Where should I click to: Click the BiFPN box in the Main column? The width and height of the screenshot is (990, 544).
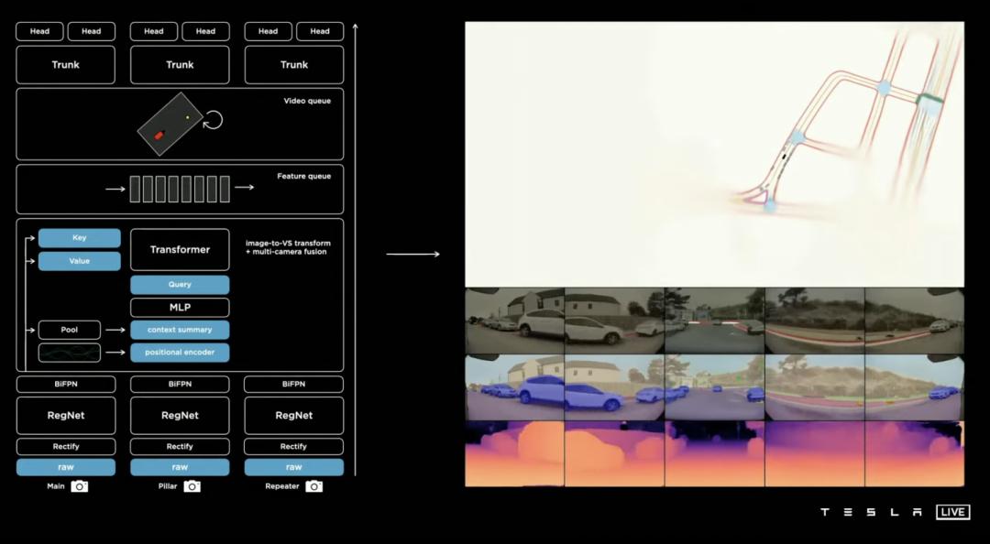(66, 384)
